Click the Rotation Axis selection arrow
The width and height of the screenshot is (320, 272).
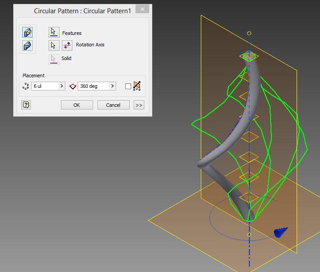(x=54, y=45)
